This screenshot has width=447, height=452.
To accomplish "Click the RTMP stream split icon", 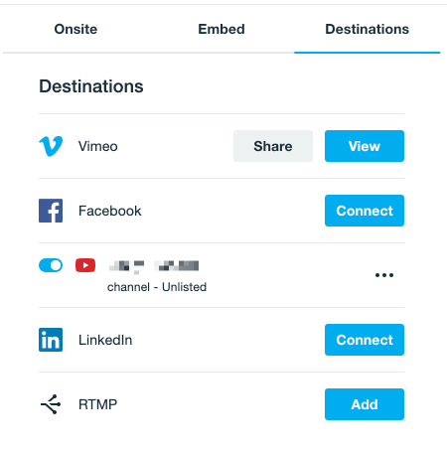I will tap(51, 404).
